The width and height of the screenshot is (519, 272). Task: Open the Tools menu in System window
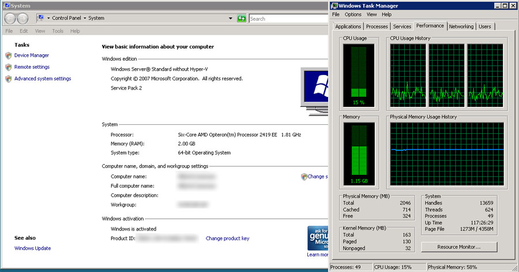(58, 31)
